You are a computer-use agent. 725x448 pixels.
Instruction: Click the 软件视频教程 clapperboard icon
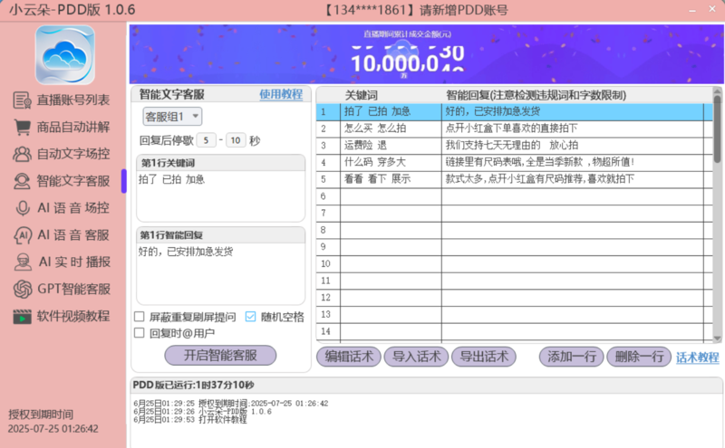tap(22, 317)
